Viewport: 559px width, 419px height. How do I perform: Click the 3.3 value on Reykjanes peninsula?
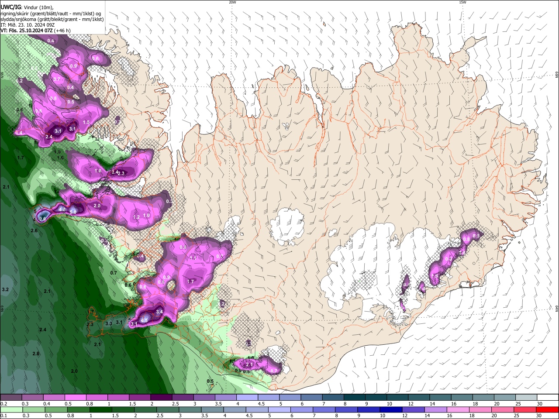109,323
